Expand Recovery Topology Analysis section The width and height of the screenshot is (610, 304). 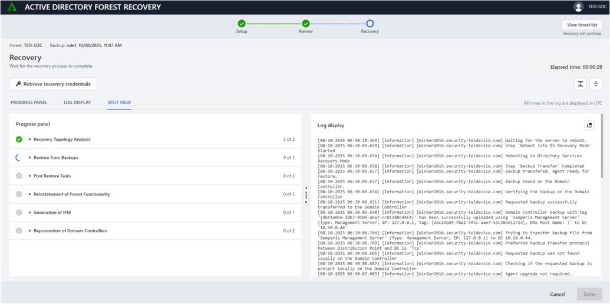[x=30, y=140]
